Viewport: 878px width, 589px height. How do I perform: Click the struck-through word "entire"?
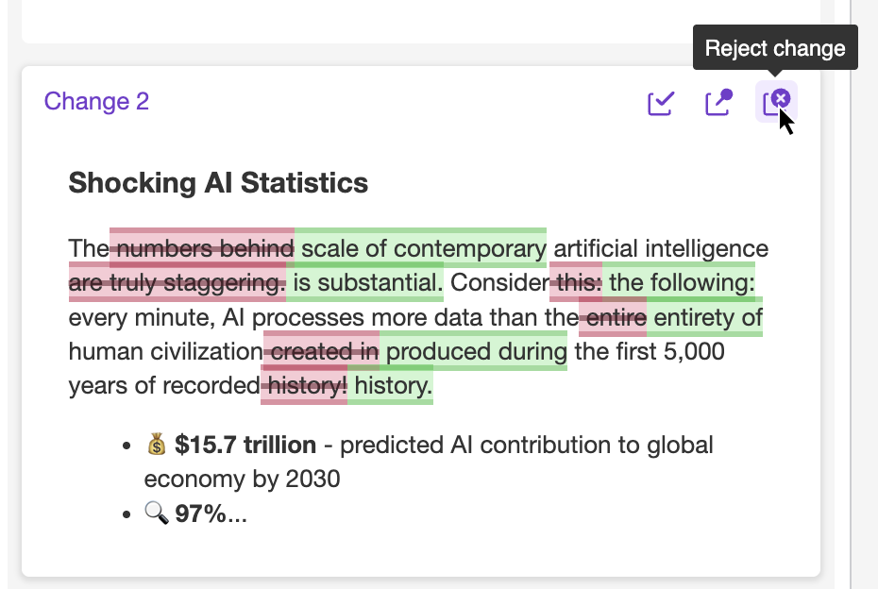click(615, 317)
